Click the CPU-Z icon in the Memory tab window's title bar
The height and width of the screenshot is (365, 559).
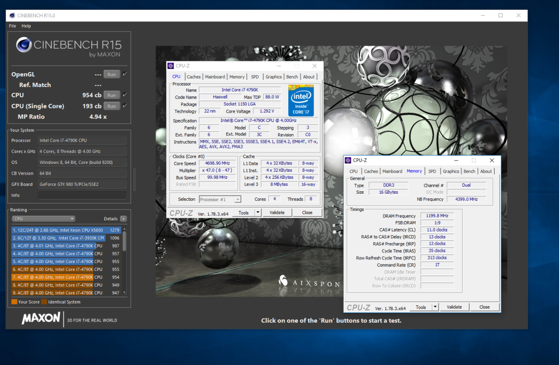click(x=348, y=160)
